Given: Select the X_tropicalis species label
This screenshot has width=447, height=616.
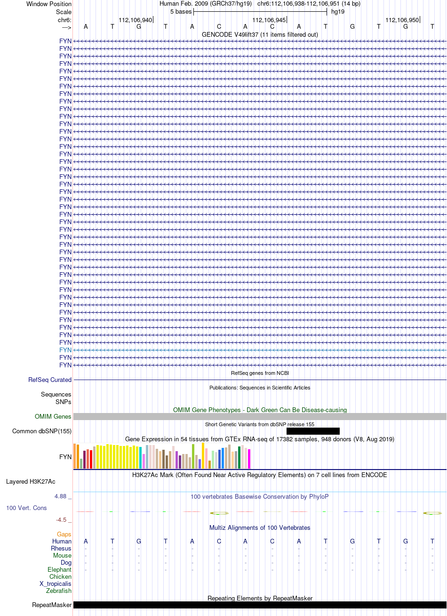Looking at the screenshot, I should [x=56, y=584].
